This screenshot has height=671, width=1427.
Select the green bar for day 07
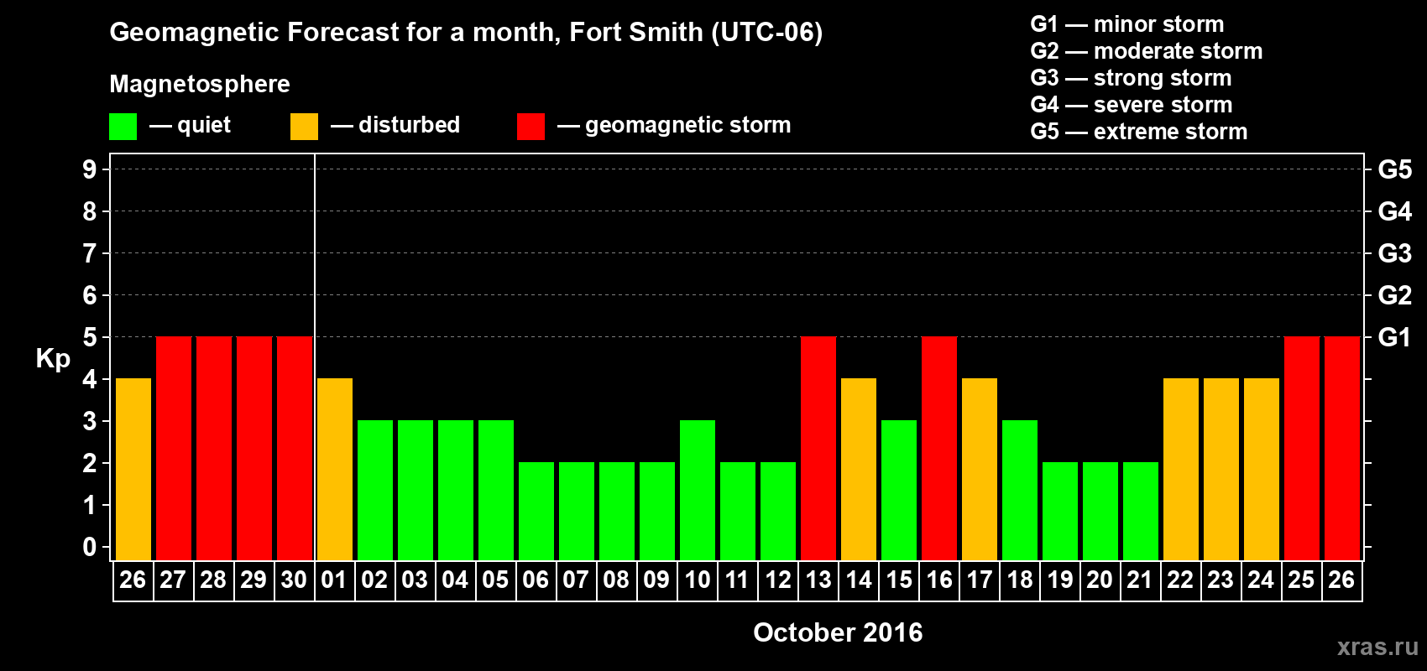click(577, 511)
